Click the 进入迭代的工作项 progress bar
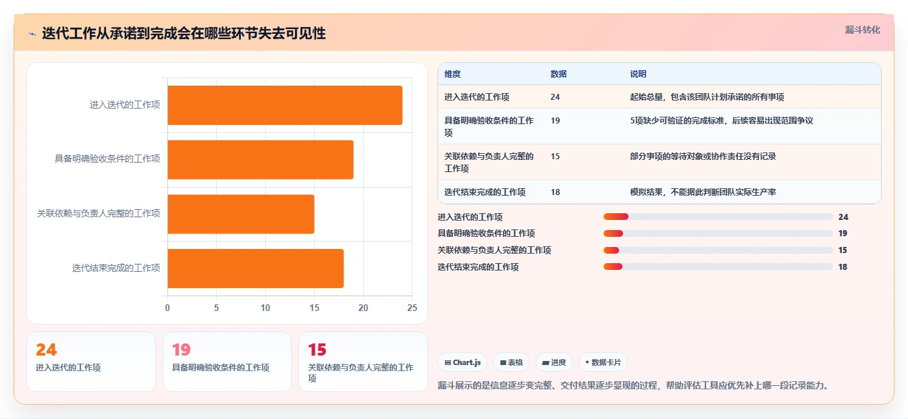Viewport: 908px width, 419px height. (x=718, y=217)
